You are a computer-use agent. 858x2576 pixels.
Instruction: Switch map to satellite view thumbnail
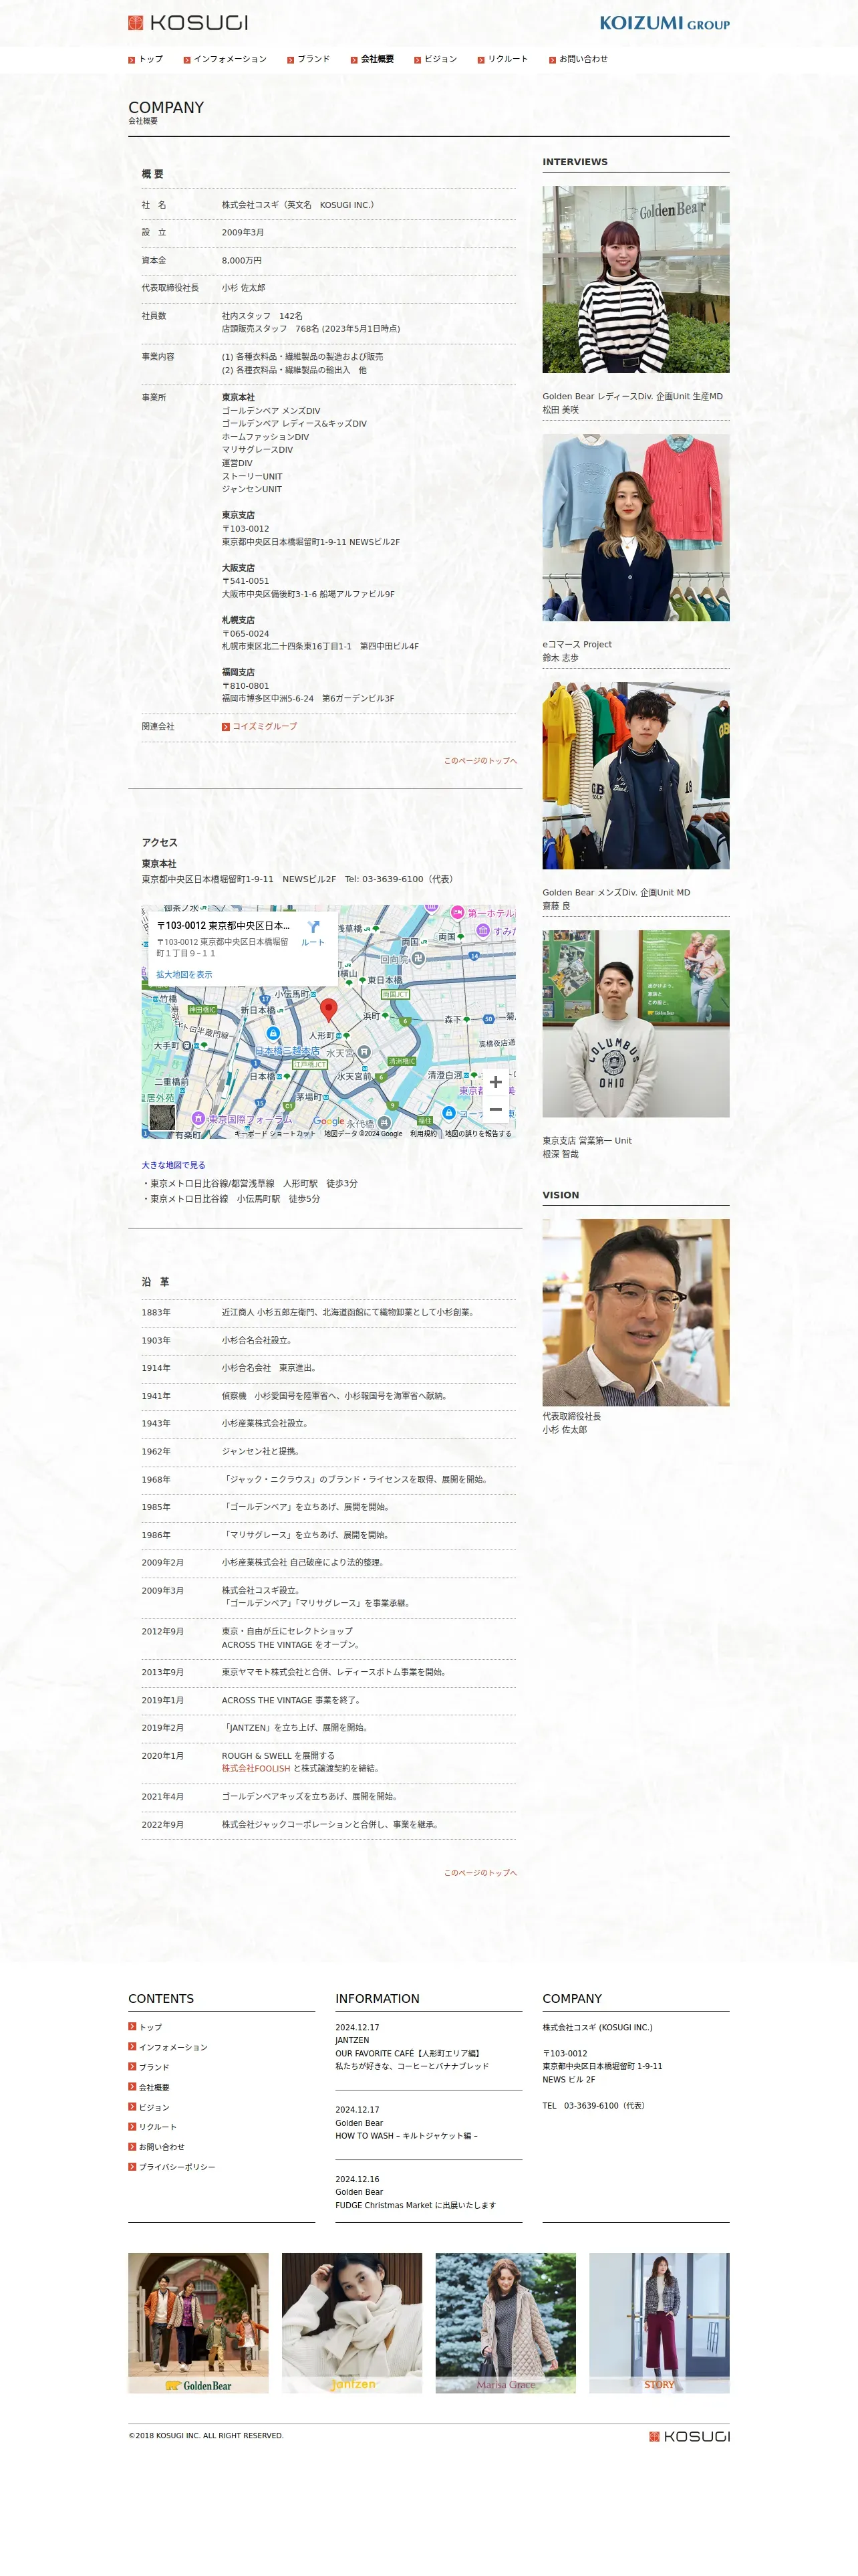pos(162,1117)
